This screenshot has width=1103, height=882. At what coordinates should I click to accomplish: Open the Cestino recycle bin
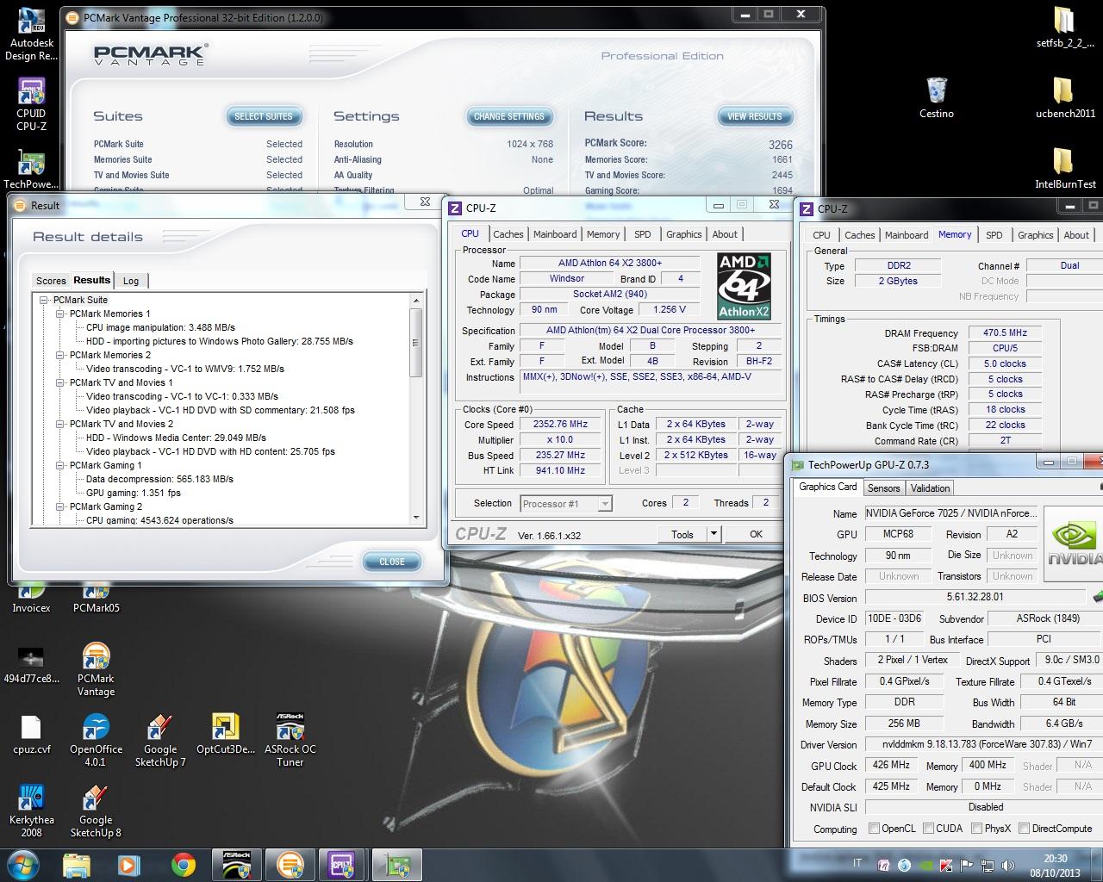[937, 97]
